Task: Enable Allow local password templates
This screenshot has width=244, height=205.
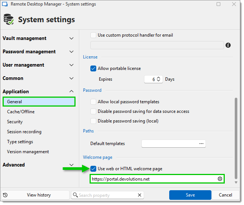Action: tap(93, 102)
